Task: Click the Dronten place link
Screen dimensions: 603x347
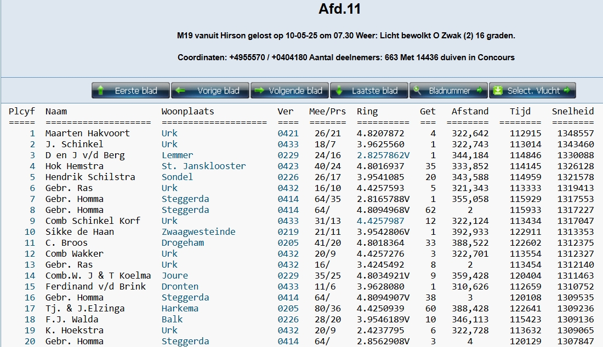Action: (x=180, y=286)
